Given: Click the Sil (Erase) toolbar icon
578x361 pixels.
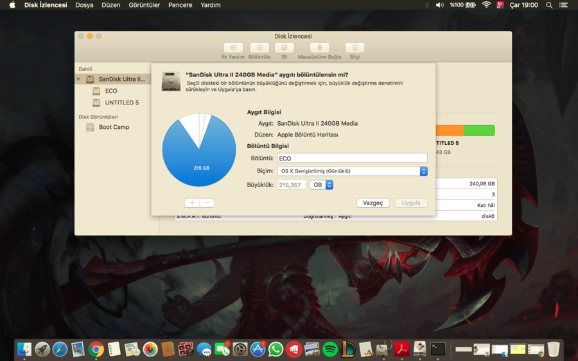Looking at the screenshot, I should 285,48.
